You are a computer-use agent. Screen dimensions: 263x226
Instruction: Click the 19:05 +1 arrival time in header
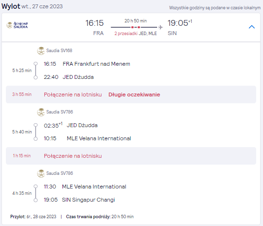tap(180, 23)
